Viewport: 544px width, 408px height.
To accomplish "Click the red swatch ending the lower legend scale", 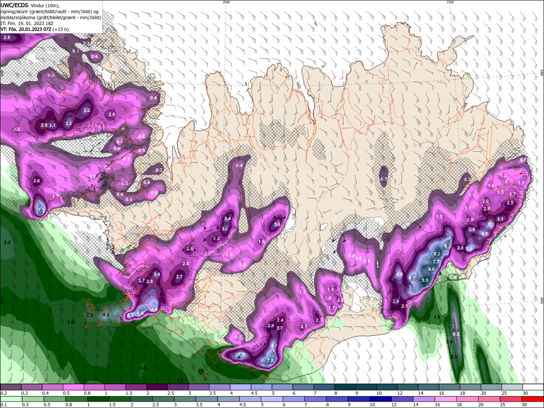I will pyautogui.click(x=533, y=399).
